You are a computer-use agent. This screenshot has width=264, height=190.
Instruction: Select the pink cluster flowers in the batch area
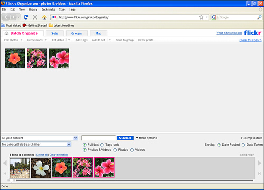coord(37,58)
